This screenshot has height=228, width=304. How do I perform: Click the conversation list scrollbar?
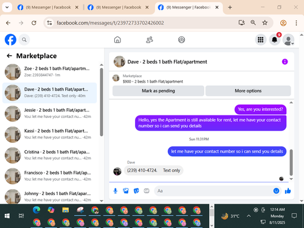click(x=102, y=102)
